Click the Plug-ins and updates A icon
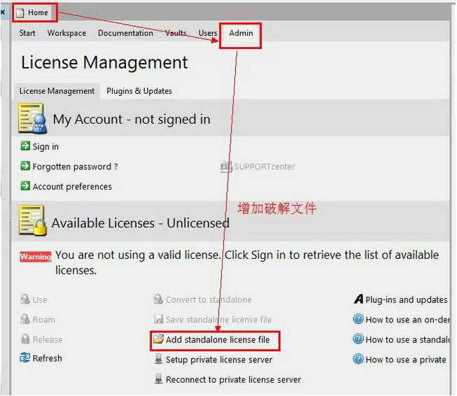The image size is (457, 396). 358,299
